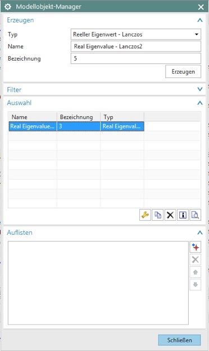This screenshot has width=209, height=351.
Task: Click the magnifier preview icon
Action: tap(195, 215)
